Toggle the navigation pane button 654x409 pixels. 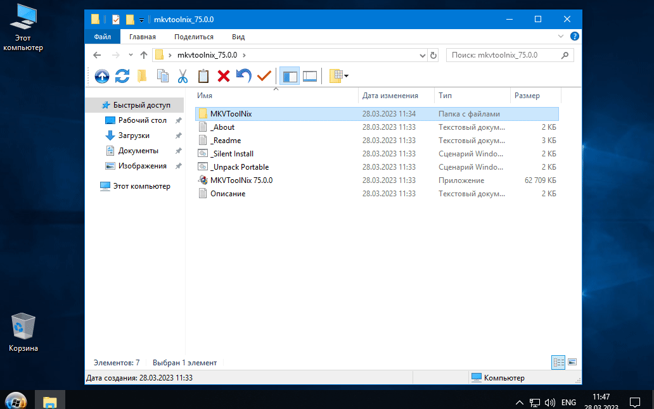tap(290, 76)
